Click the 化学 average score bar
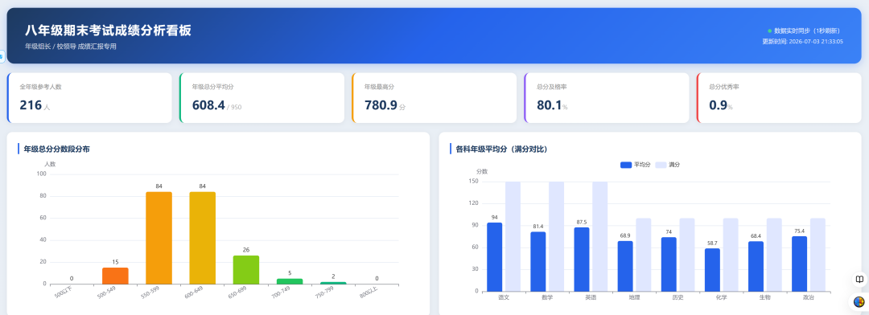 click(x=712, y=270)
